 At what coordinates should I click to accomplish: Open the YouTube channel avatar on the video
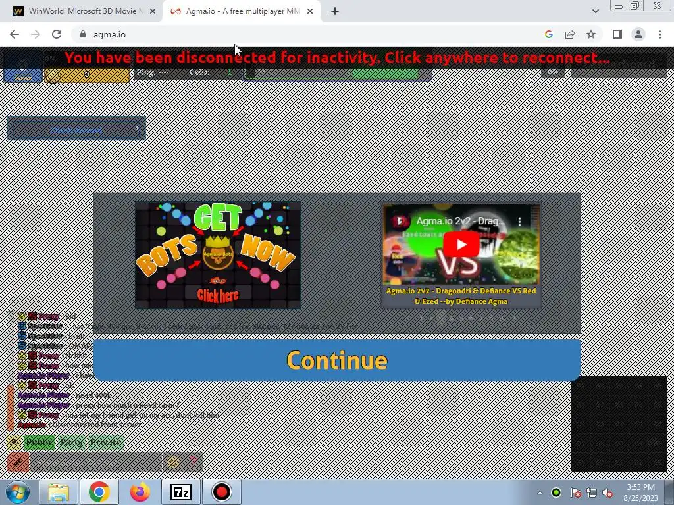[400, 221]
